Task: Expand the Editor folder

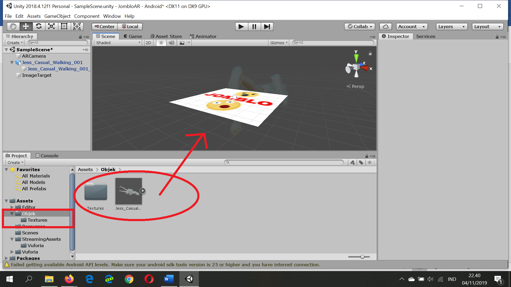Action: click(x=12, y=207)
